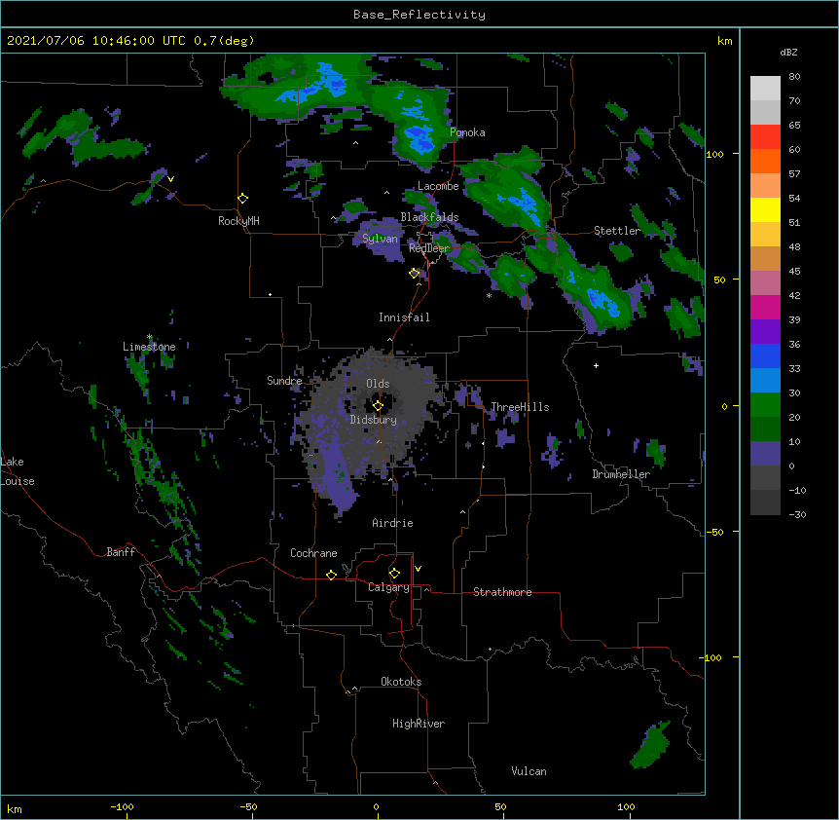Click the Sylvan label on the map
The width and height of the screenshot is (839, 820).
coord(380,239)
